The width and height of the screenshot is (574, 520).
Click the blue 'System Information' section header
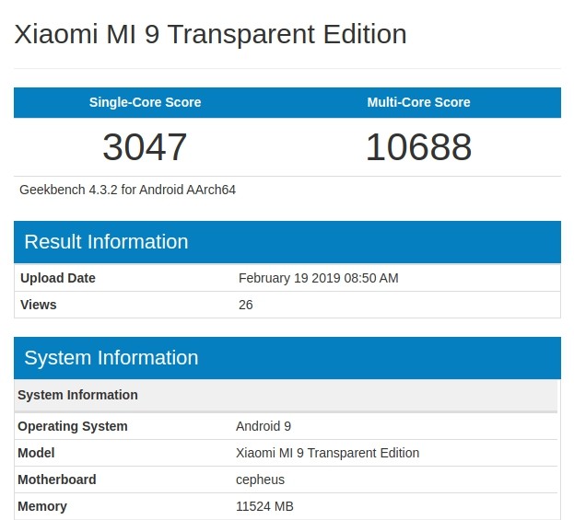pyautogui.click(x=287, y=358)
